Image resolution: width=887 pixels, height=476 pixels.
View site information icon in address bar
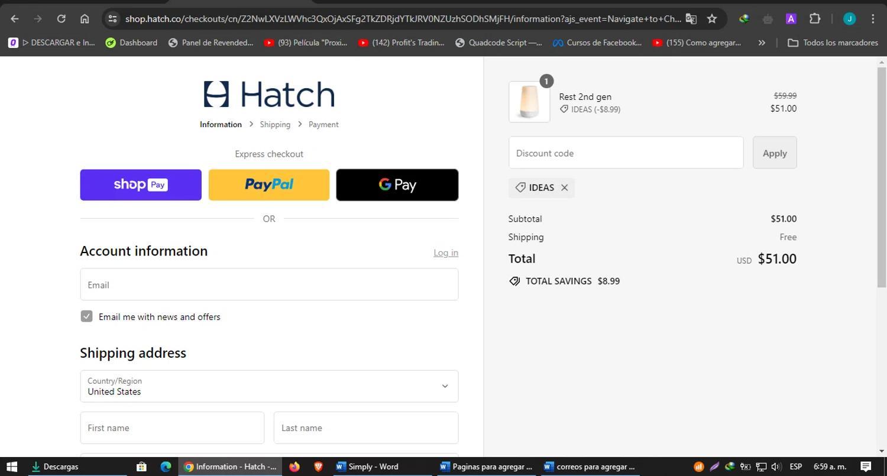pyautogui.click(x=112, y=19)
